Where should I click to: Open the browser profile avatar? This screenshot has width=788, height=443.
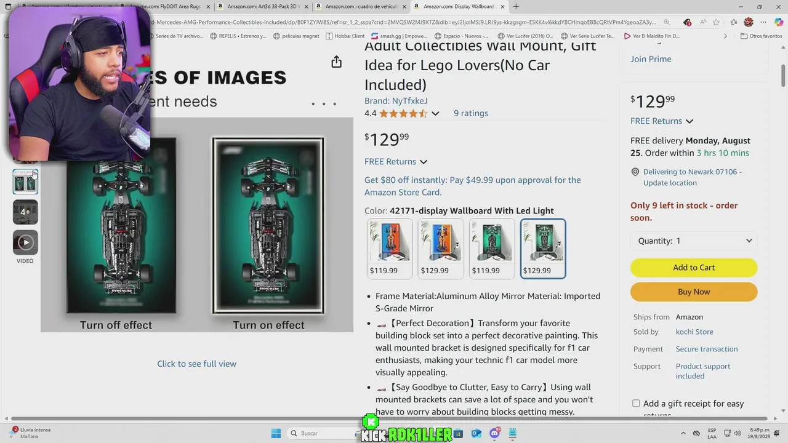point(749,22)
